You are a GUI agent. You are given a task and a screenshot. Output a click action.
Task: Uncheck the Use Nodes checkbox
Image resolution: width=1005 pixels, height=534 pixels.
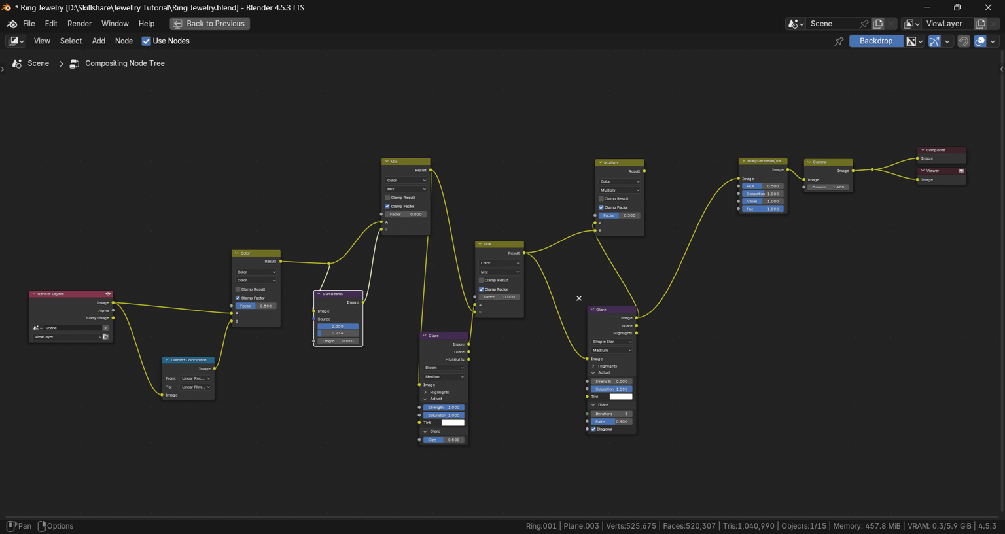pyautogui.click(x=147, y=41)
